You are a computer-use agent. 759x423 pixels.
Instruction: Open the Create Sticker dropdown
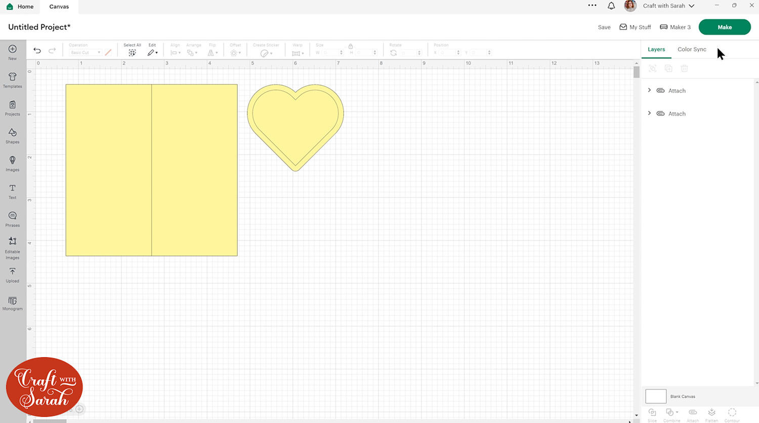point(266,53)
